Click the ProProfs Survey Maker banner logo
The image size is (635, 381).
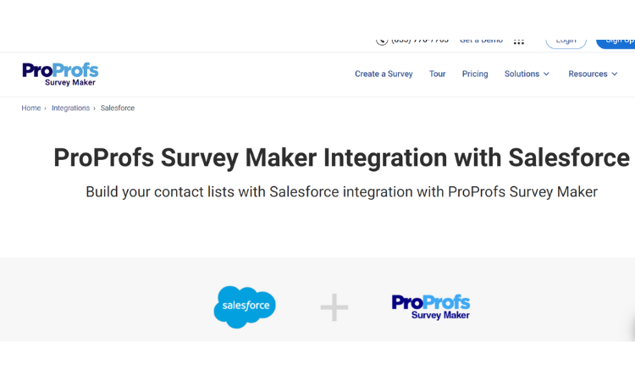(x=430, y=306)
